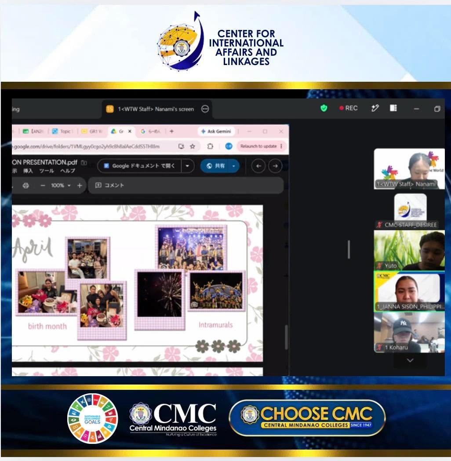The height and width of the screenshot is (461, 451).
Task: Click the move-to-folder icon beside PRESENTATION.pdf
Action: 84,163
